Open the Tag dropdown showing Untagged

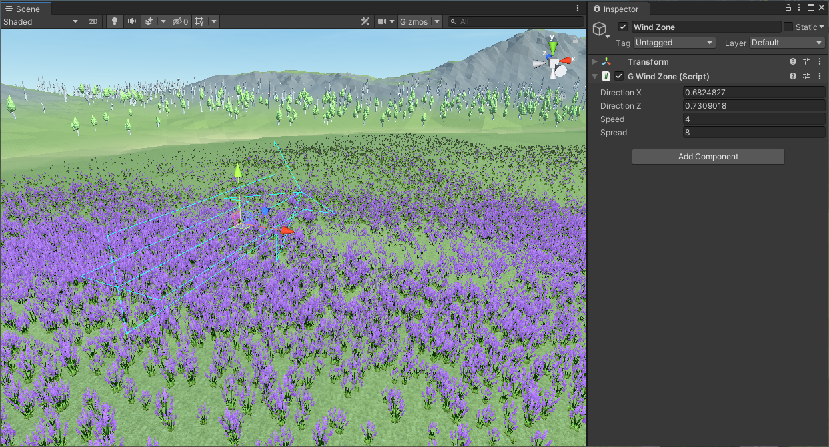(674, 43)
